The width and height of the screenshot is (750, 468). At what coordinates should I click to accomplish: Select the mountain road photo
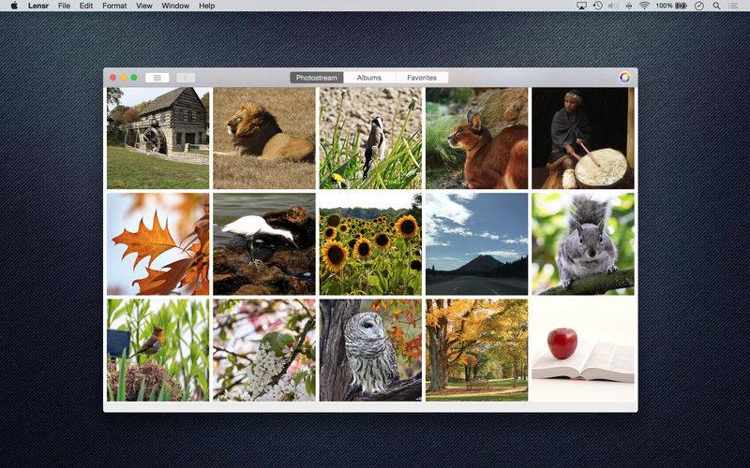tap(477, 244)
